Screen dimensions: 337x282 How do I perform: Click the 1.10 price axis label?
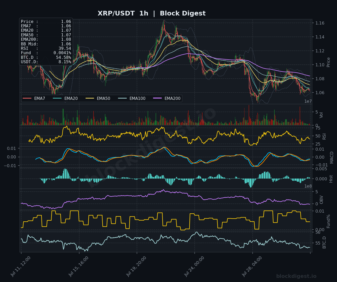320,65
